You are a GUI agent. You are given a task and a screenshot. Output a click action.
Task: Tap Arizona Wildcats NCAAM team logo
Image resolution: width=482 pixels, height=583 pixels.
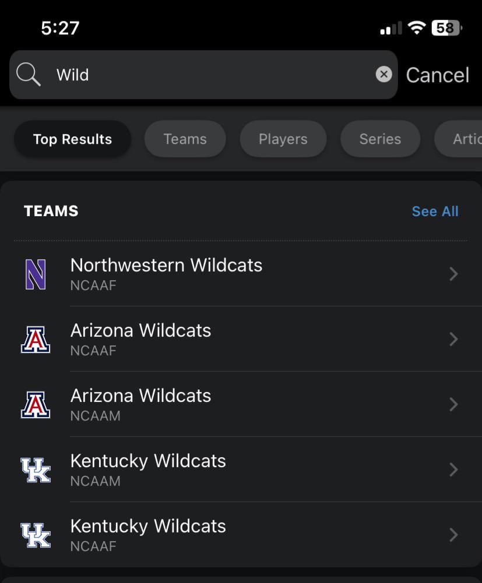pos(36,405)
